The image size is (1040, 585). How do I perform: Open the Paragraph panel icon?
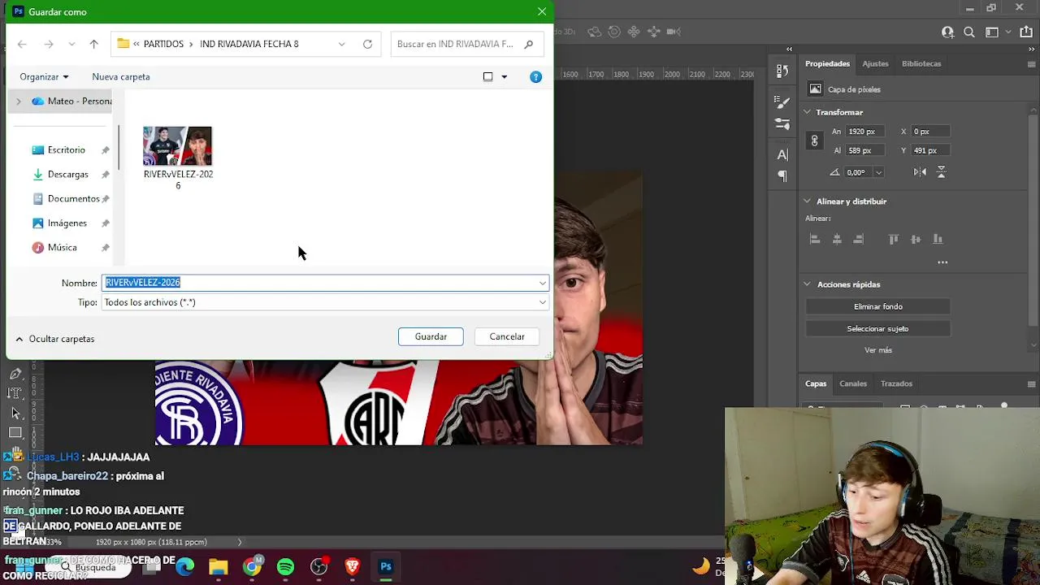point(782,175)
